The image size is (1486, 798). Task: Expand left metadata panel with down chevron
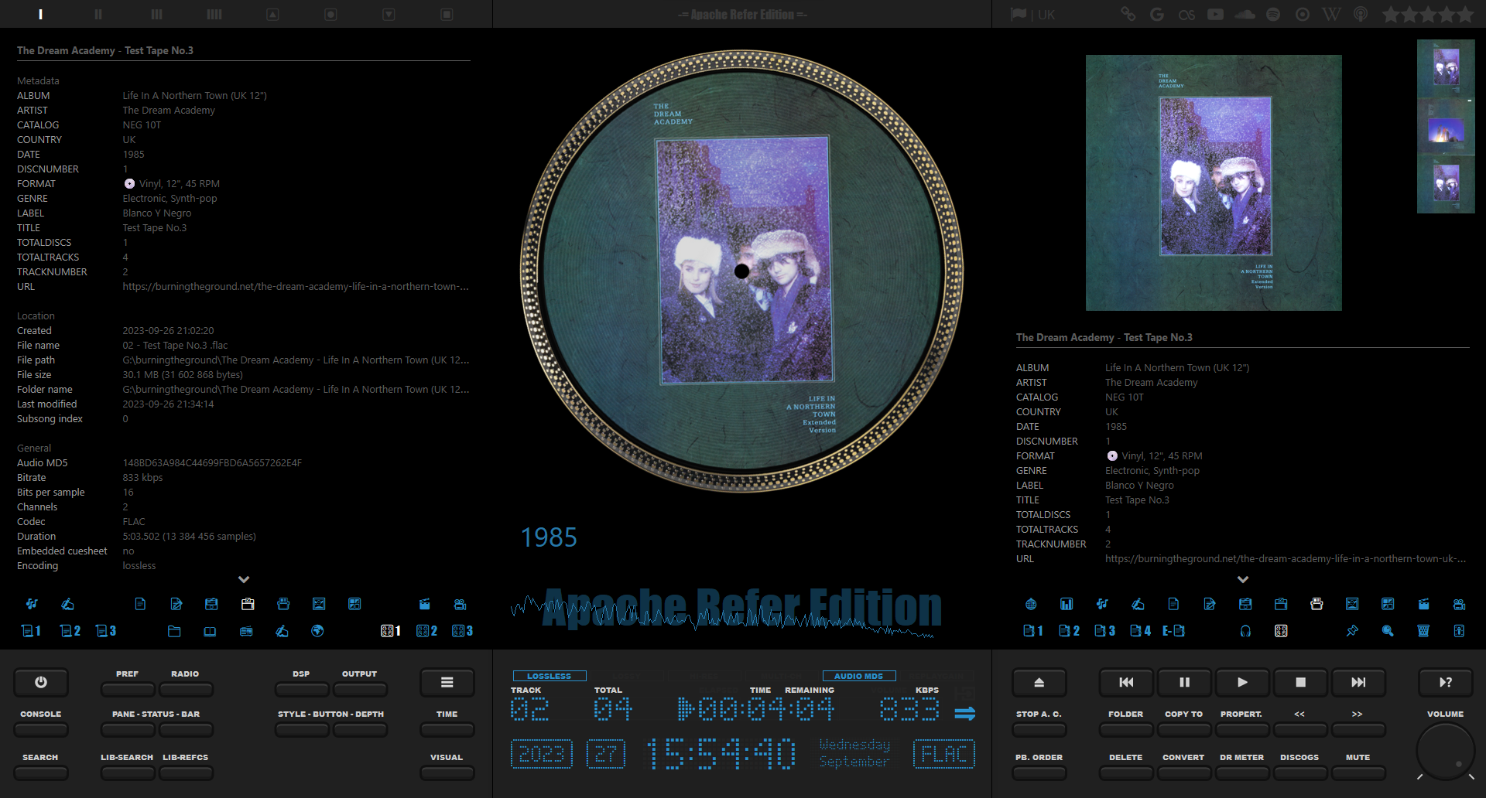coord(244,579)
